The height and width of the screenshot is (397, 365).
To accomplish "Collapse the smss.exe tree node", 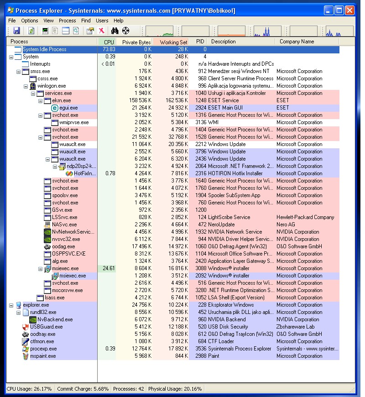I will tap(18, 72).
